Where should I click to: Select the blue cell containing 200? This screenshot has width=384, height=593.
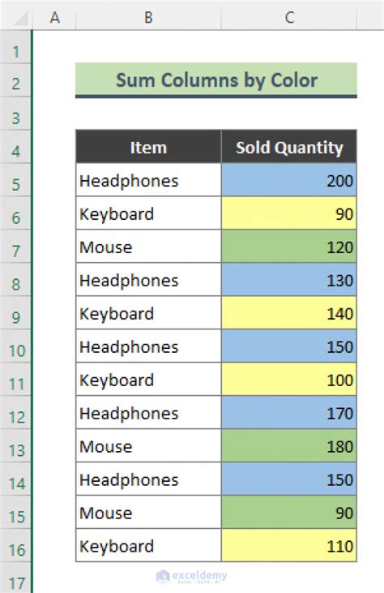click(289, 180)
